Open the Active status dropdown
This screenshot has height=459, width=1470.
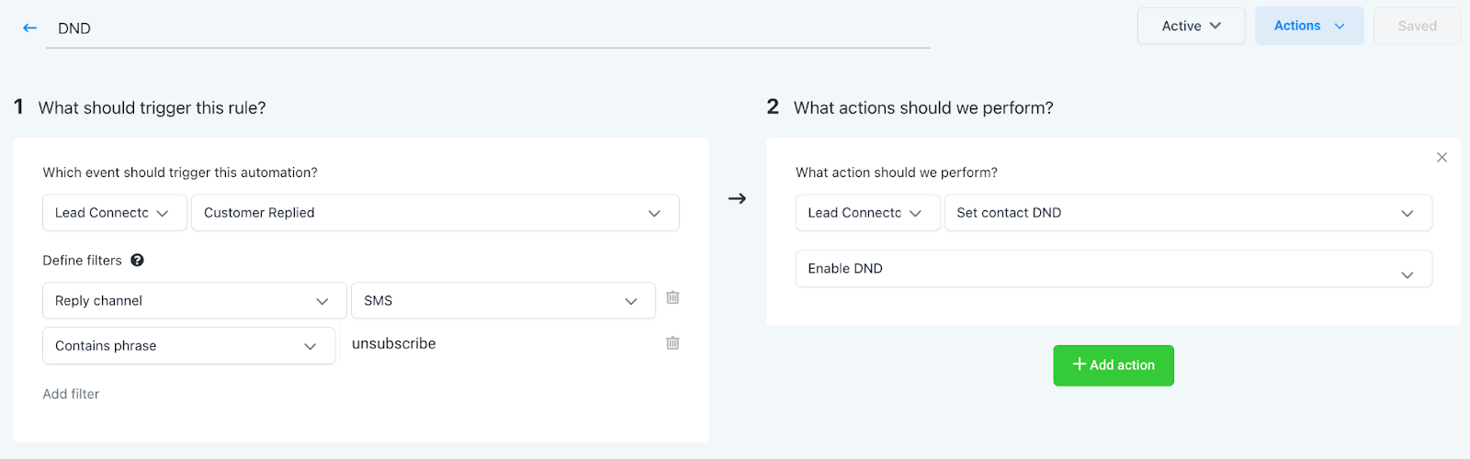pyautogui.click(x=1191, y=27)
